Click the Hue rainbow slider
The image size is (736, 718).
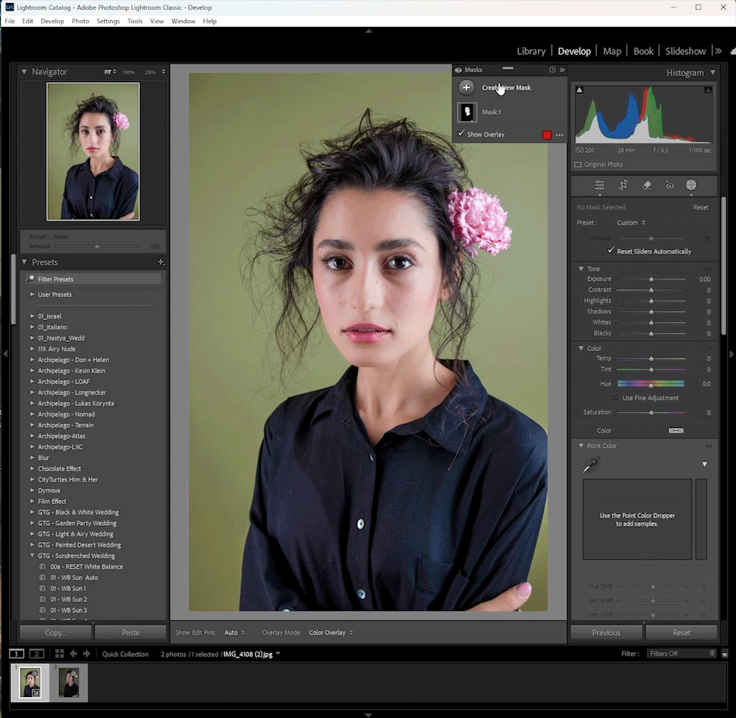point(651,384)
